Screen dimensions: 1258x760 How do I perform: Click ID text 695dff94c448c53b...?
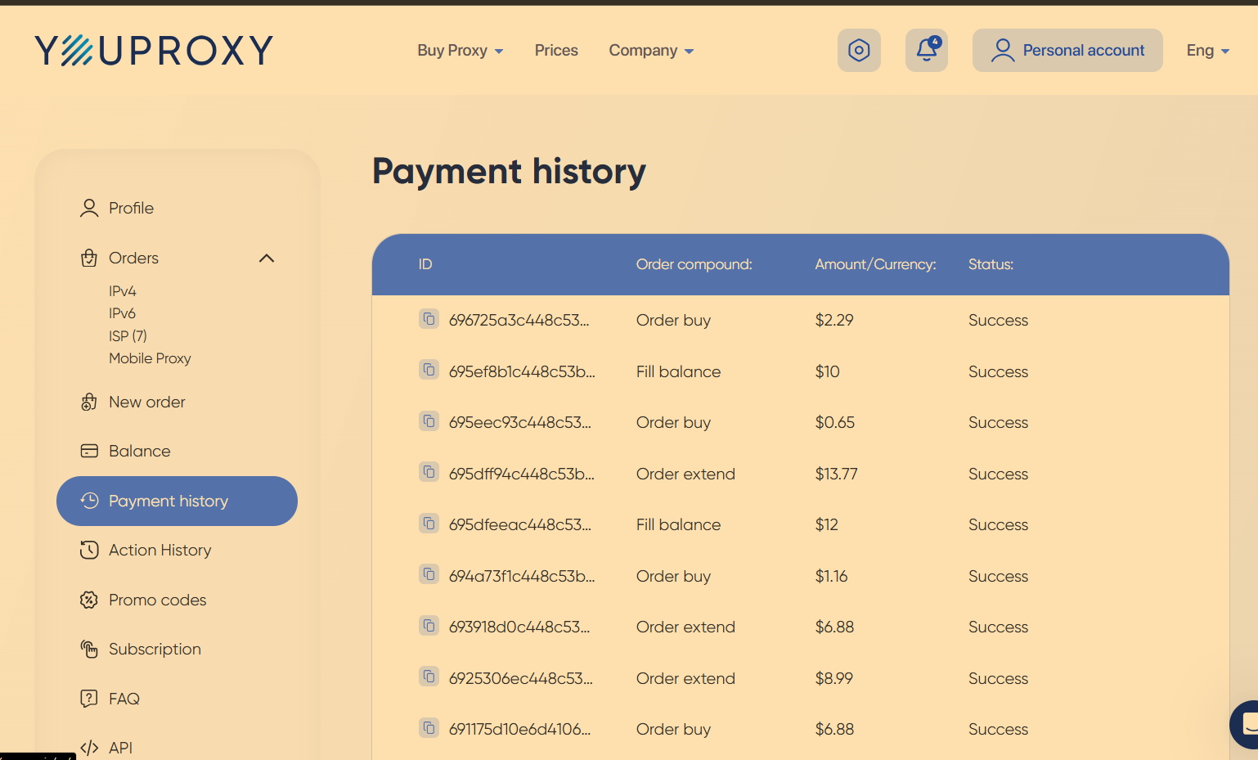pos(522,474)
